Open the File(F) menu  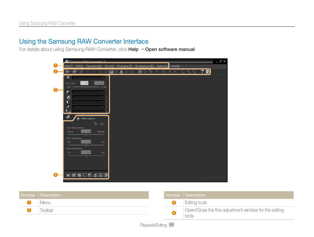tap(68, 66)
